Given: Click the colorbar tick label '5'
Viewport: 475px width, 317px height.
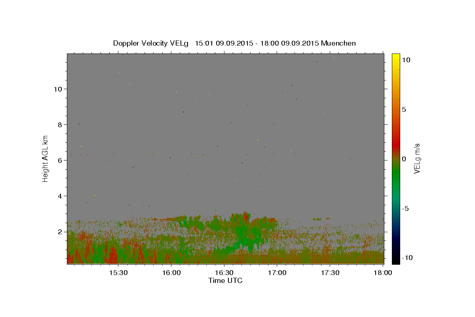Looking at the screenshot, I should (403, 109).
